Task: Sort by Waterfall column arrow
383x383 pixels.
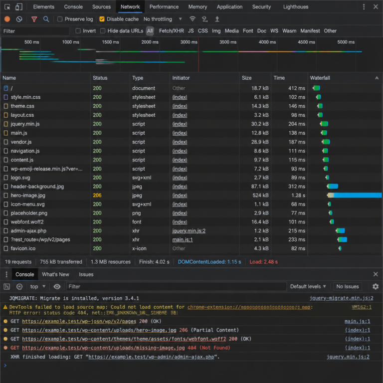Action: [377, 78]
